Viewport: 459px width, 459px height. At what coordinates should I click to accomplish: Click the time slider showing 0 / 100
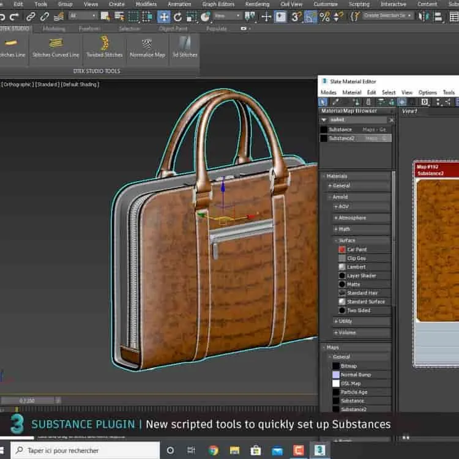[x=27, y=400]
